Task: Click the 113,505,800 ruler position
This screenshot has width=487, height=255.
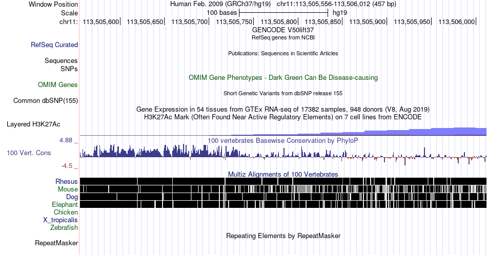Action: (x=278, y=22)
